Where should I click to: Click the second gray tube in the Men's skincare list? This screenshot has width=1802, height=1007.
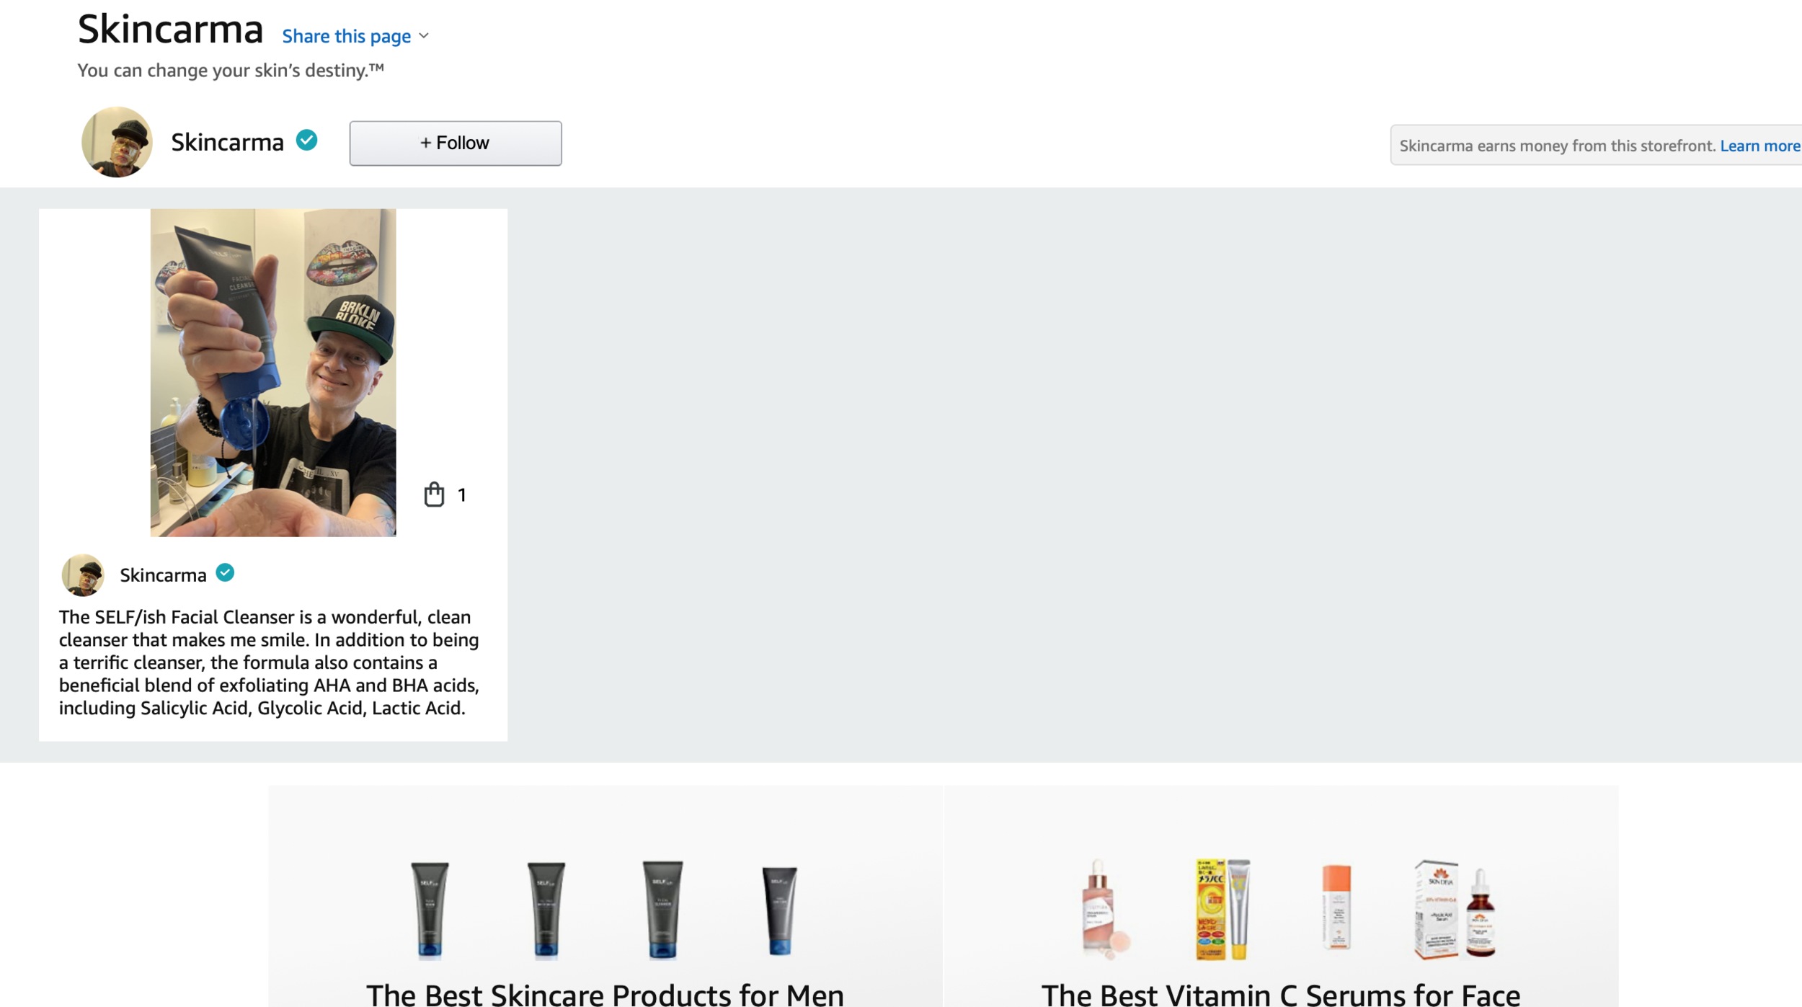tap(546, 910)
